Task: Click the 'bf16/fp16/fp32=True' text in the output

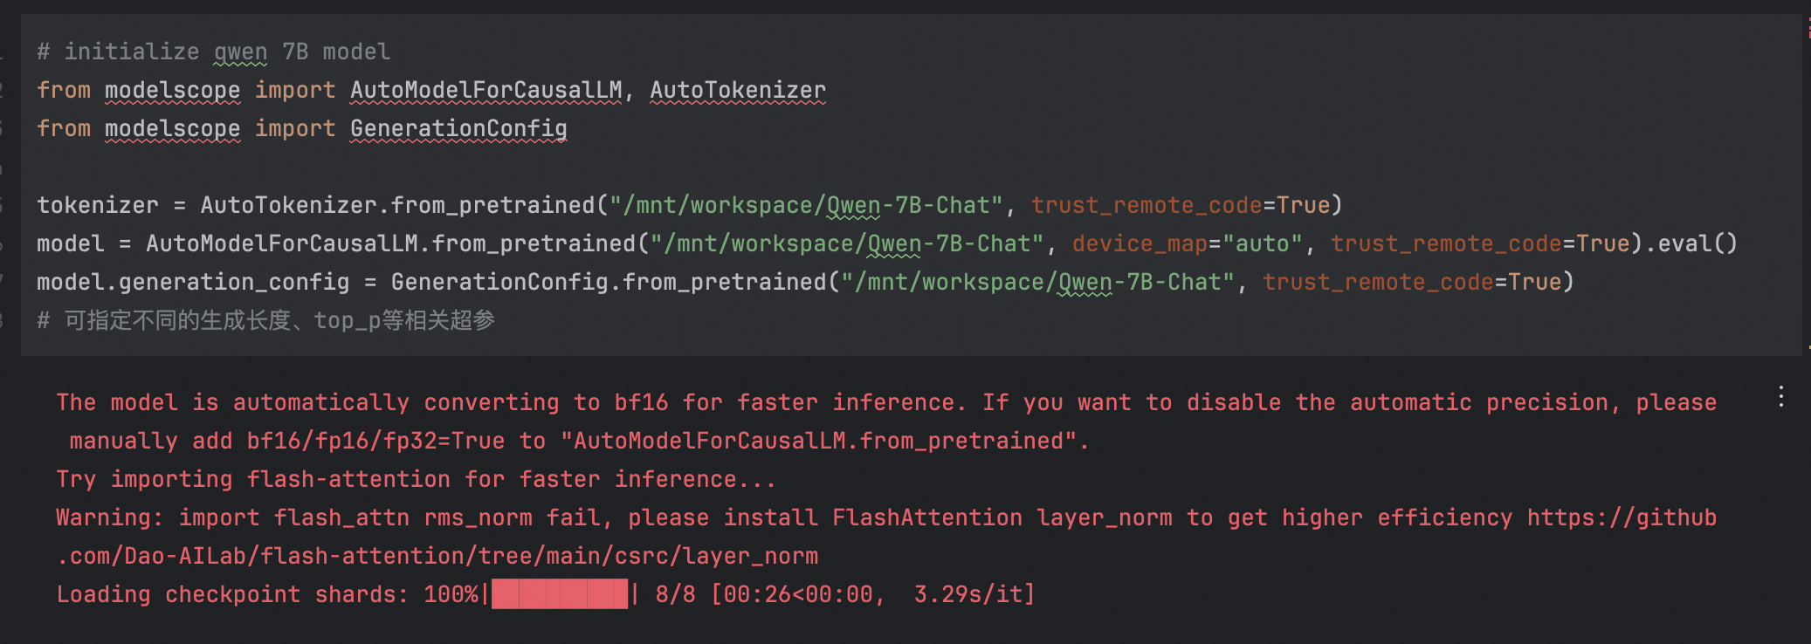Action: click(375, 441)
